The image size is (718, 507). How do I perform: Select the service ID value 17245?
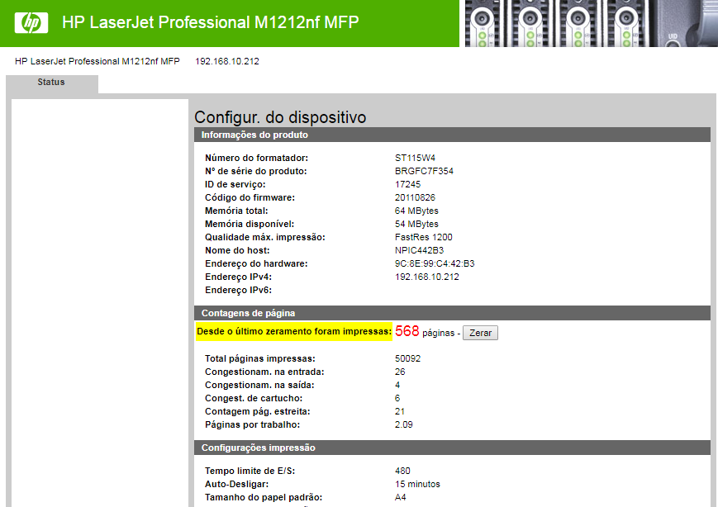click(407, 184)
